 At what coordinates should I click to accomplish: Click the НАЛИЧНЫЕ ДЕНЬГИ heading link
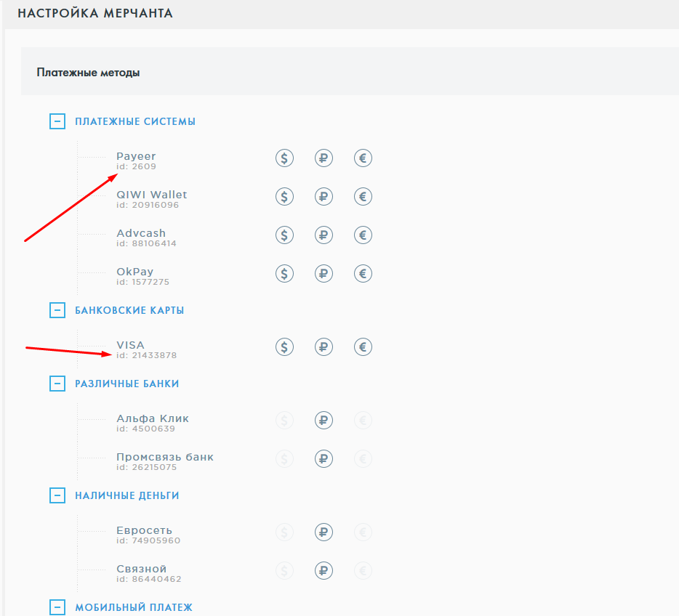click(x=127, y=495)
